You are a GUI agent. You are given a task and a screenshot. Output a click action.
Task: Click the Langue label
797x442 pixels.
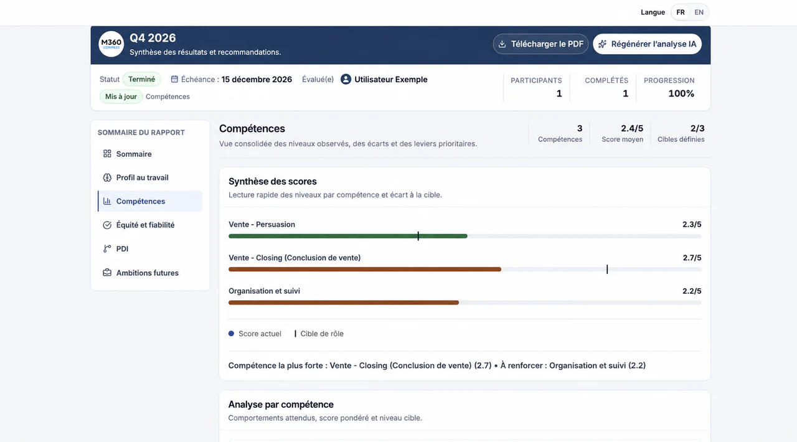(653, 12)
